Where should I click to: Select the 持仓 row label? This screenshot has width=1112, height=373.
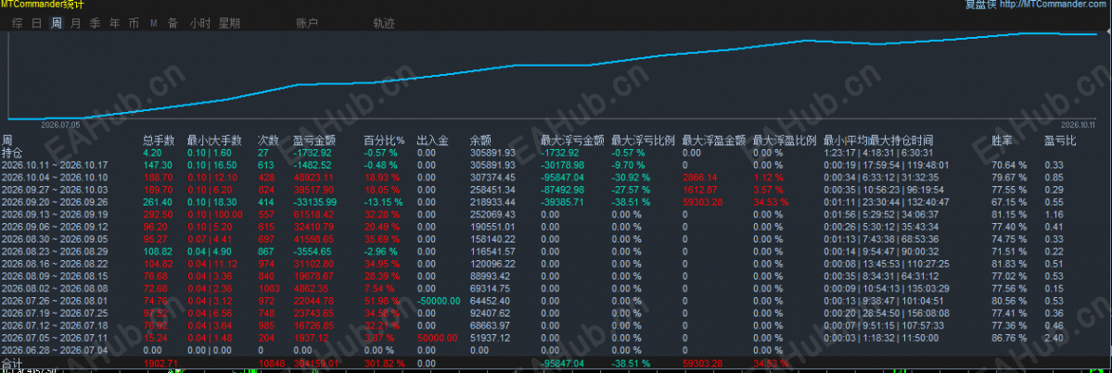(x=11, y=152)
